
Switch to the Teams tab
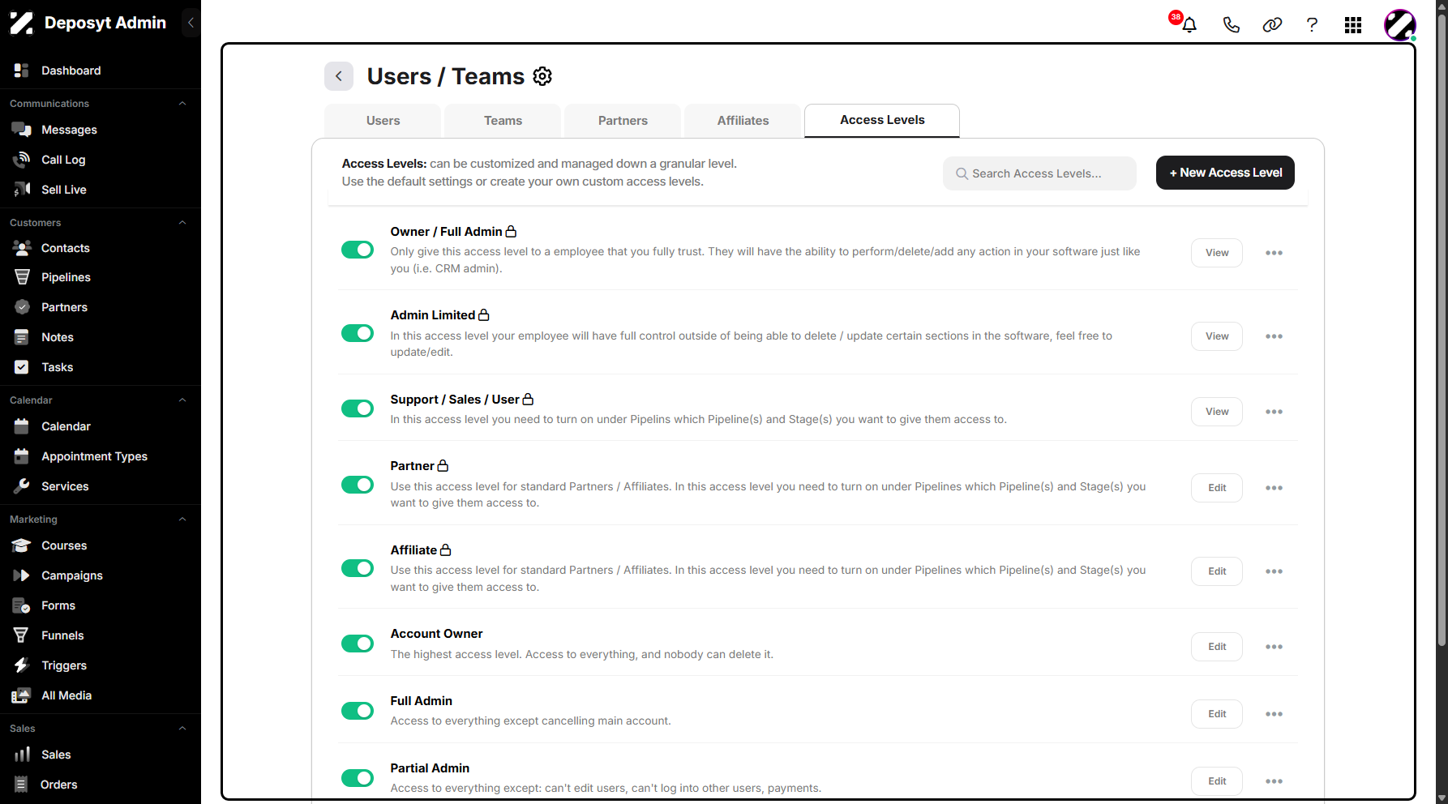tap(503, 121)
